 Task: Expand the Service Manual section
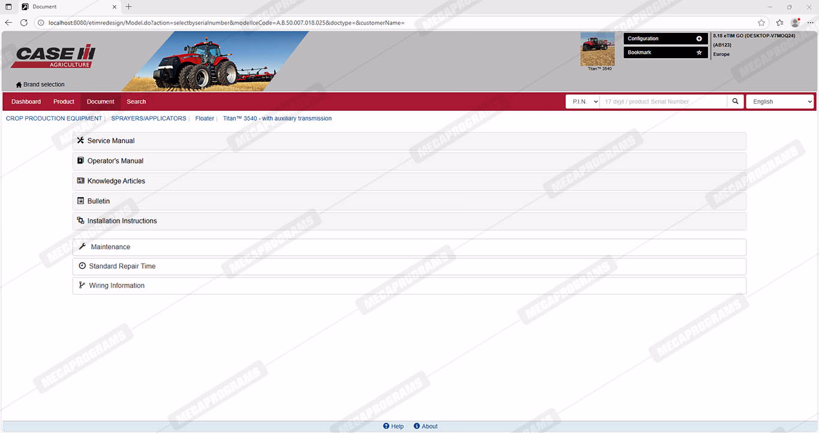pos(111,141)
